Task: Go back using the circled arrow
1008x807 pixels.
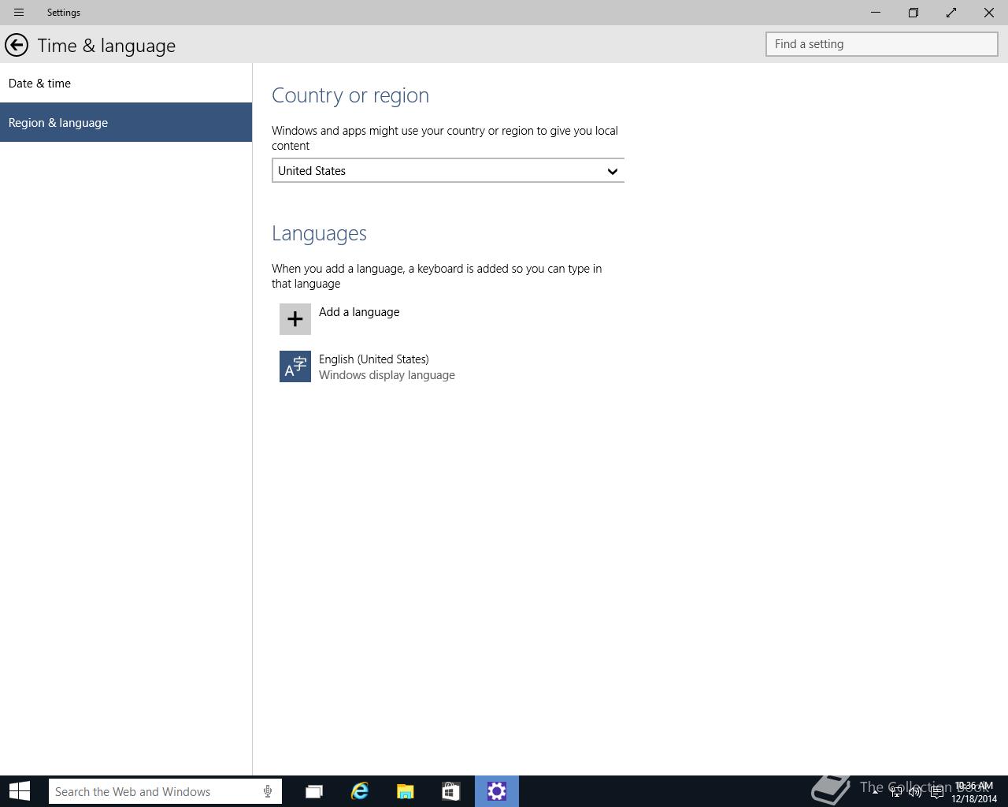Action: 17,45
